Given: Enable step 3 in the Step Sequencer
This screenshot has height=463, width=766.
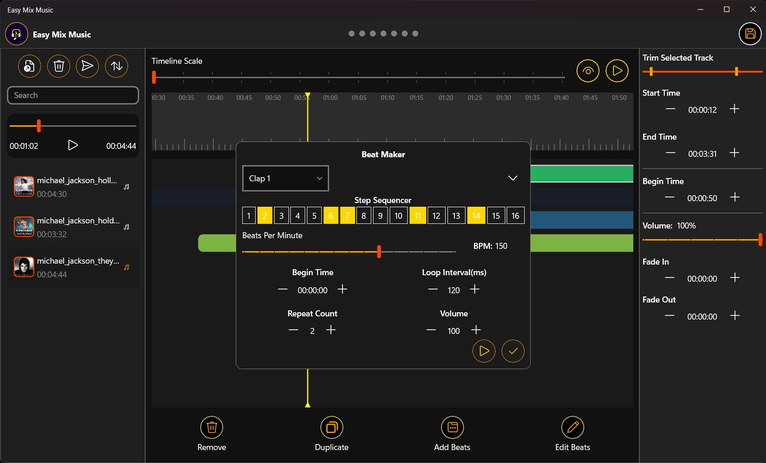Looking at the screenshot, I should [281, 215].
